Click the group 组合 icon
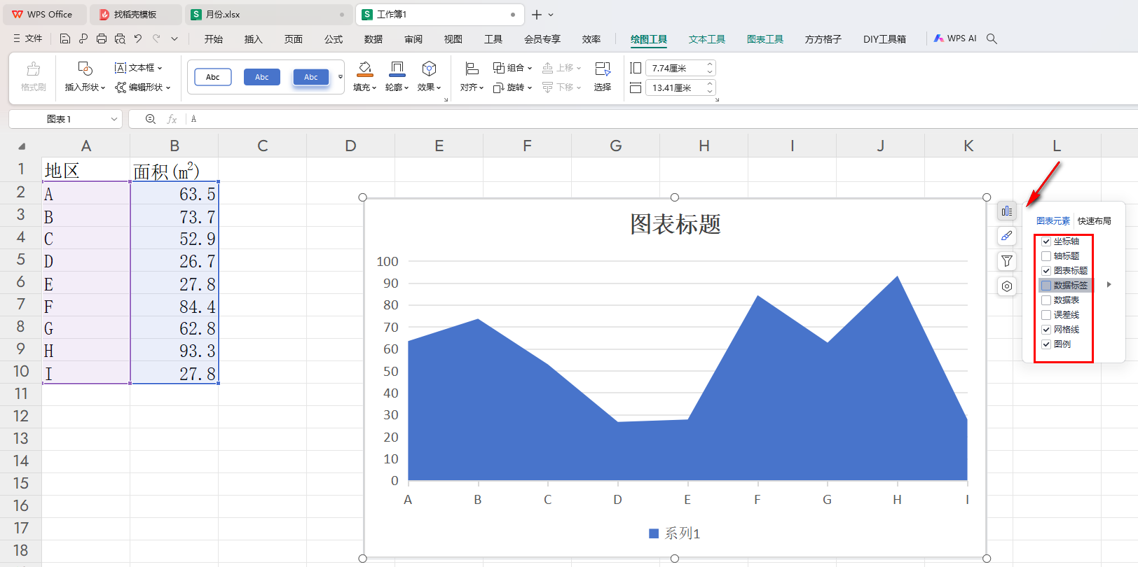Image resolution: width=1138 pixels, height=567 pixels. (x=498, y=68)
